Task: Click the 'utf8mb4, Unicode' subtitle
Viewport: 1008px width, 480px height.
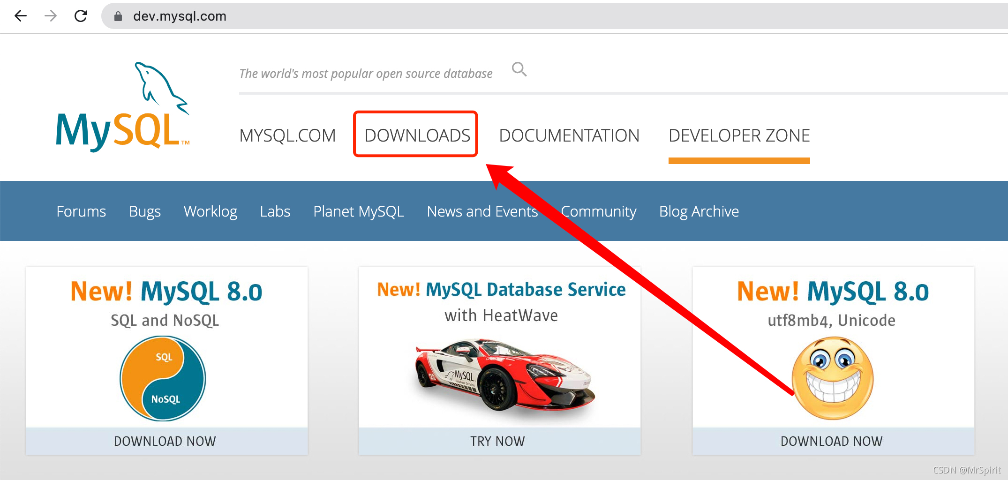Action: point(832,320)
